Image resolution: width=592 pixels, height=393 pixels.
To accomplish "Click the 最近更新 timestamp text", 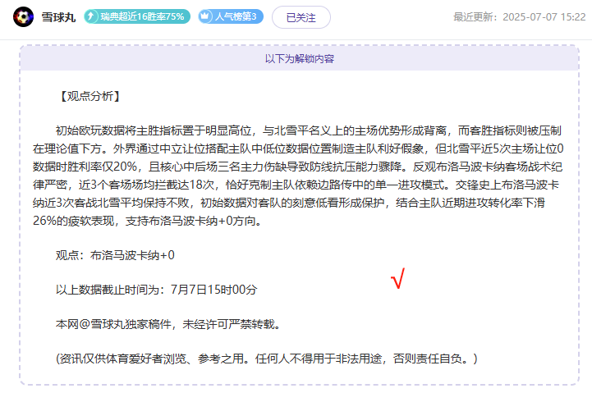I will 520,17.
